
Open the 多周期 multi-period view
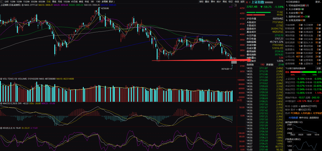[105, 2]
